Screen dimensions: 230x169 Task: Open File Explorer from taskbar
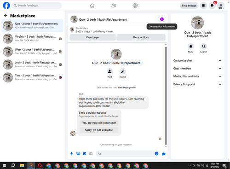click(x=22, y=165)
